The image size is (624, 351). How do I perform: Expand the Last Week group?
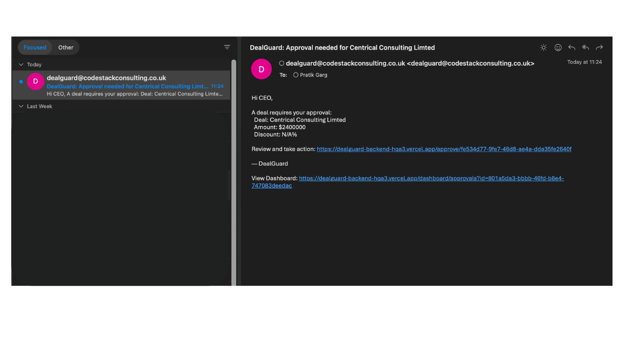[21, 106]
